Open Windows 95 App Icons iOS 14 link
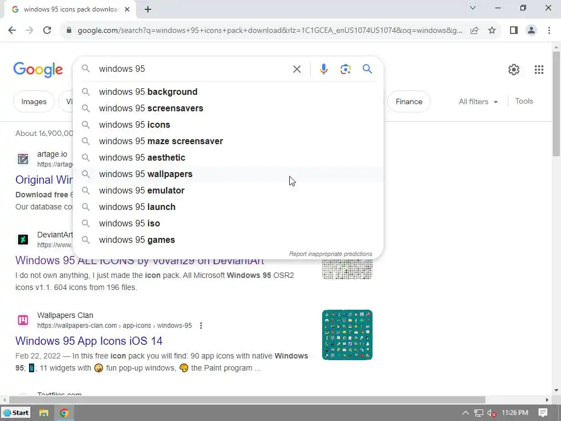This screenshot has height=421, width=561. point(89,341)
